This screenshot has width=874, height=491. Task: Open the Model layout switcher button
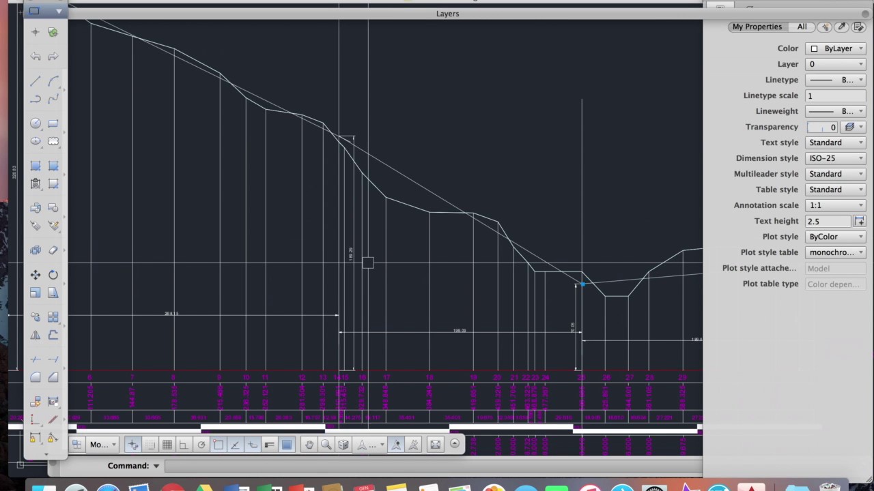(x=103, y=445)
